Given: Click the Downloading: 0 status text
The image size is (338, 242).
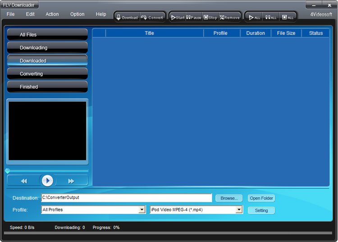Looking at the screenshot, I should tap(69, 227).
